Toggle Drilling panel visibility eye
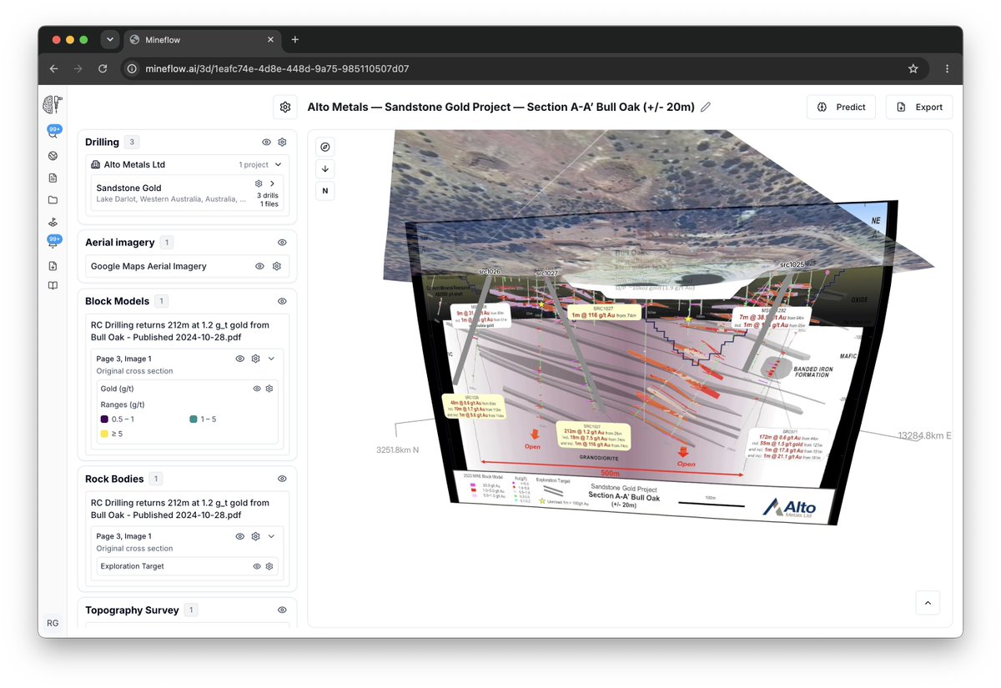Screen dimensions: 1001x688 click(267, 143)
